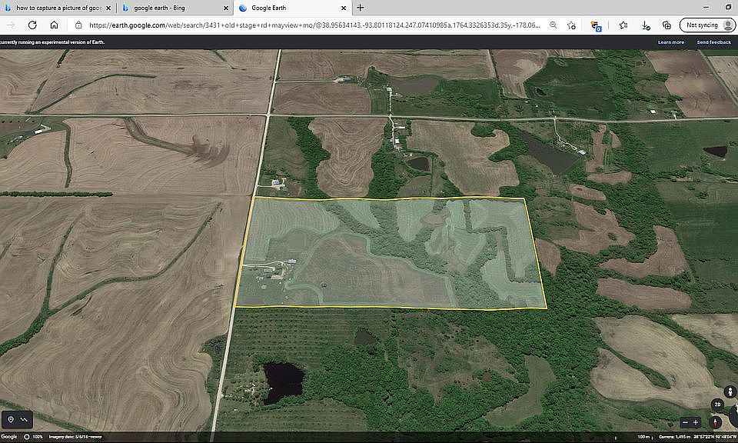Open the Collections toolbar icon

[666, 25]
